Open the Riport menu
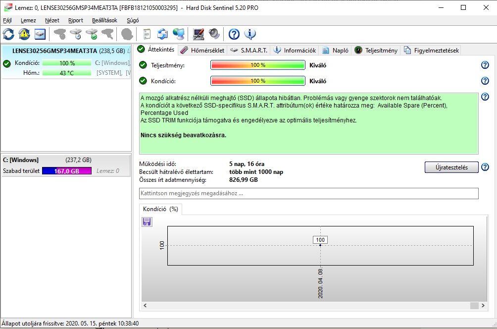This screenshot has width=497, height=329. (75, 20)
